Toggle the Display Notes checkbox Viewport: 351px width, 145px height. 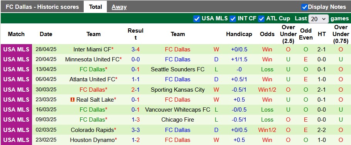pos(304,7)
